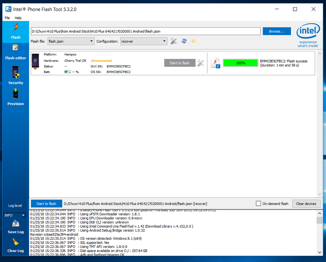Screen dimensions: 326x262
Task: Open the Log level INFO dropdown
Action: click(x=15, y=215)
